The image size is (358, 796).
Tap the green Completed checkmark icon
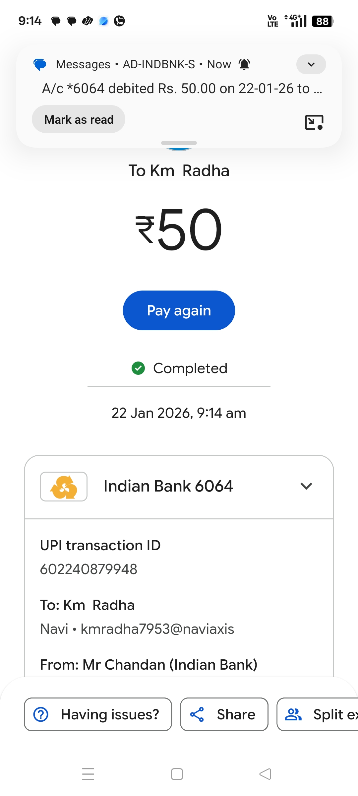tap(138, 368)
